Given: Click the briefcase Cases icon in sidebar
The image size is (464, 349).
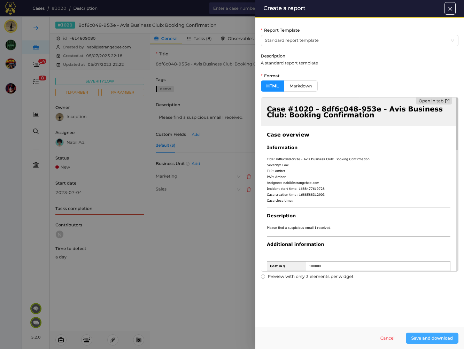Looking at the screenshot, I should coord(36,47).
